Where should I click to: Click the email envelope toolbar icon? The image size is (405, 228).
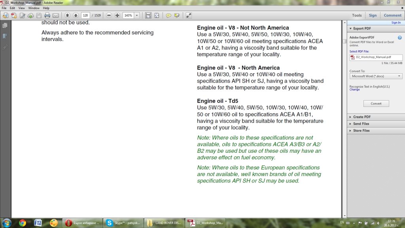56,15
